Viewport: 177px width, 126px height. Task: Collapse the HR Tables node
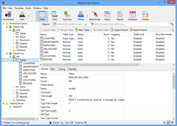(x=13, y=60)
